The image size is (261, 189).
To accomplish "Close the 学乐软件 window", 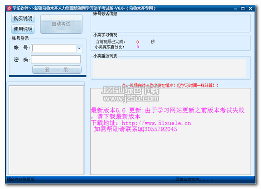I will (x=250, y=9).
